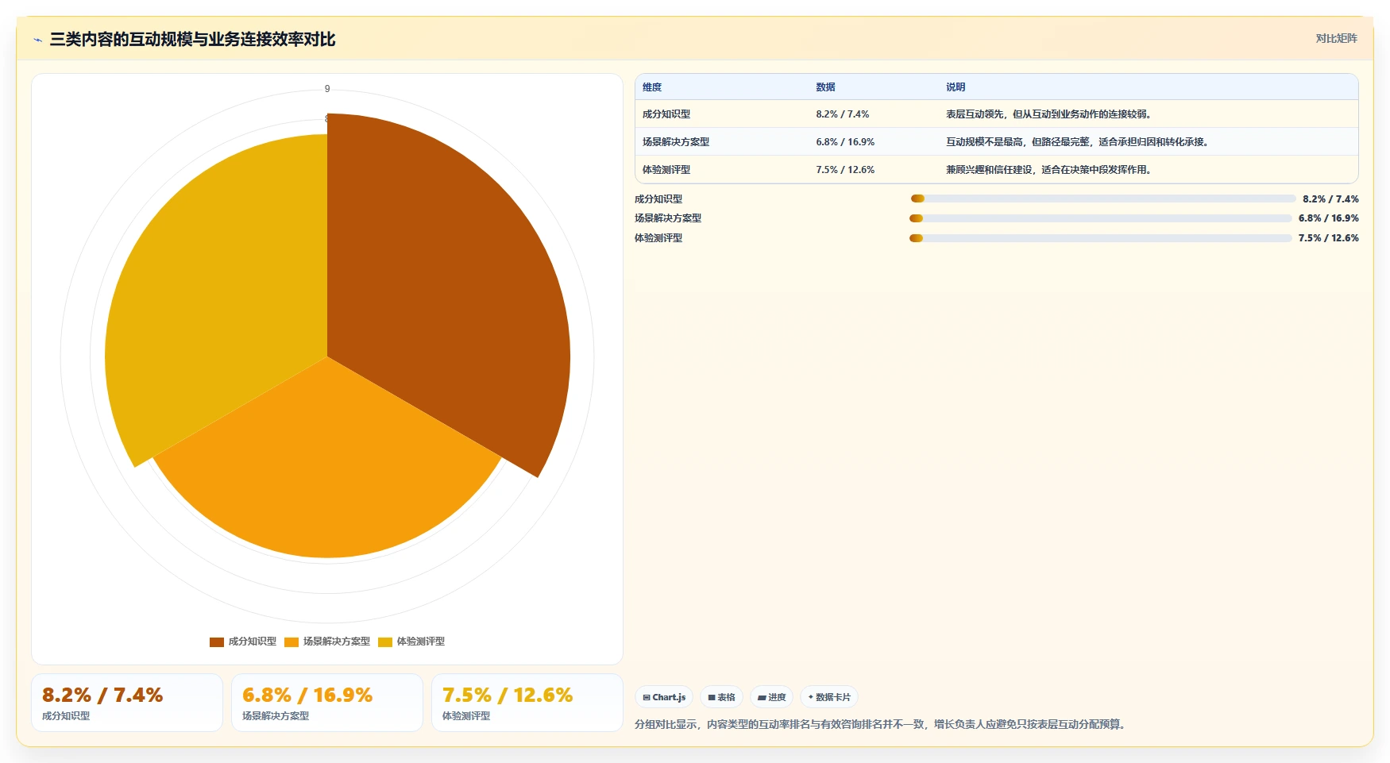1390x763 pixels.
Task: Toggle the 场景解决方案型 legend swatch
Action: [x=292, y=642]
